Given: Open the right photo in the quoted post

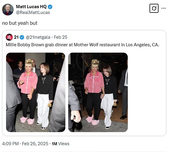Looking at the screenshot, I should 98,92.
